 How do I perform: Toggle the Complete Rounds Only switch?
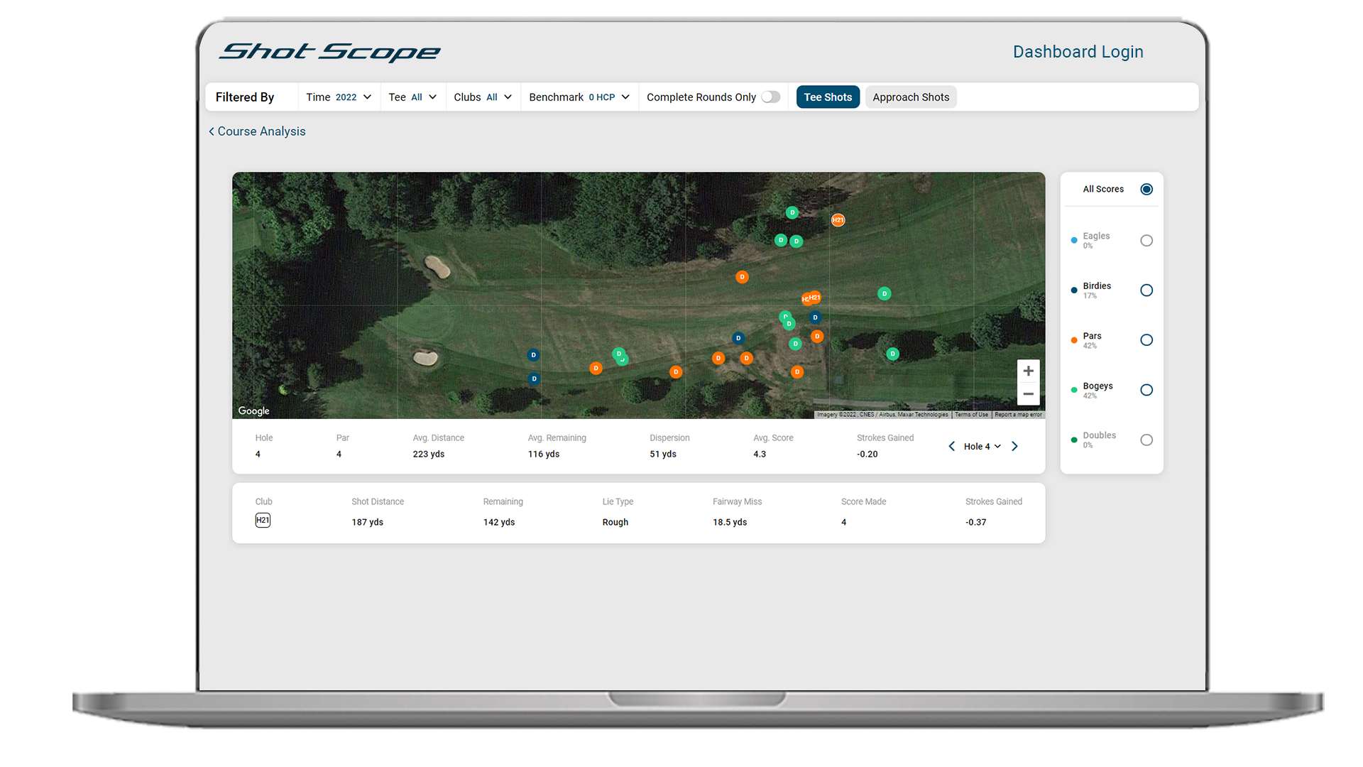(771, 97)
